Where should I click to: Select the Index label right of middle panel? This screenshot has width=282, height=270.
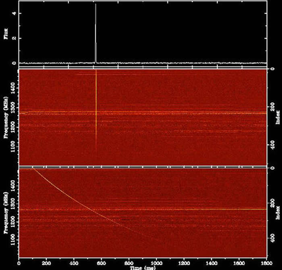[278, 117]
